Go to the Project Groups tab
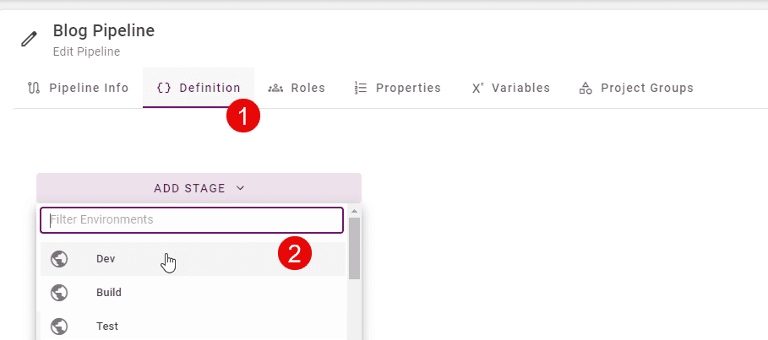The height and width of the screenshot is (340, 768). pos(636,88)
